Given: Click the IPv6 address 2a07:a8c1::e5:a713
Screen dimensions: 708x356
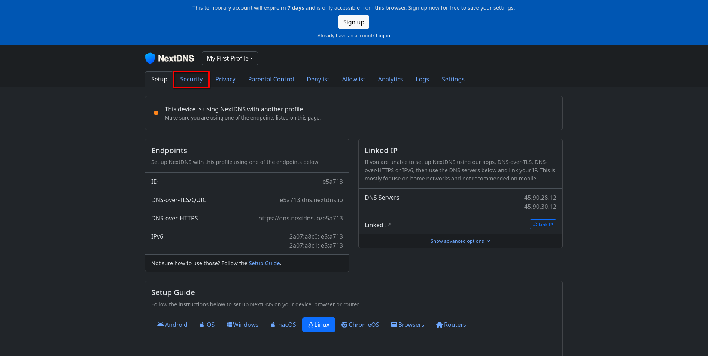Looking at the screenshot, I should click(x=316, y=245).
